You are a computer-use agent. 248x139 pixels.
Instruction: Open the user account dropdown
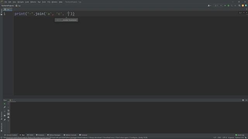coord(209,6)
